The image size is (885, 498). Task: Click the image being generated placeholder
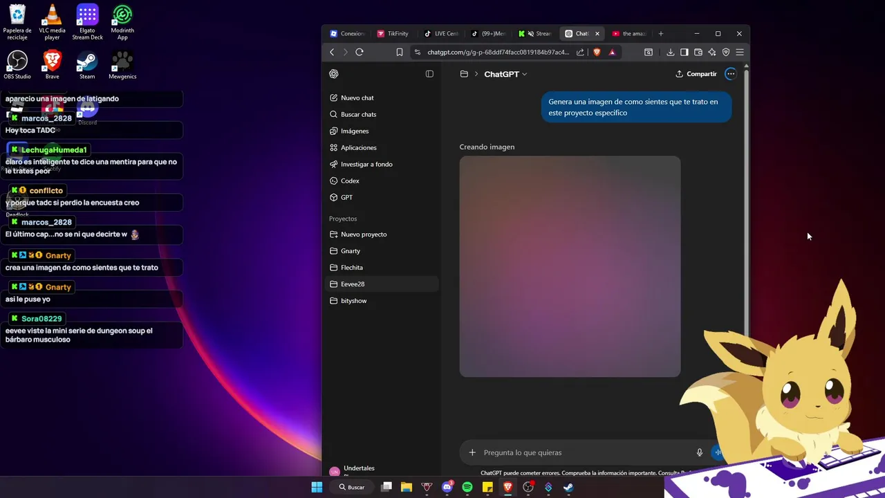click(570, 266)
